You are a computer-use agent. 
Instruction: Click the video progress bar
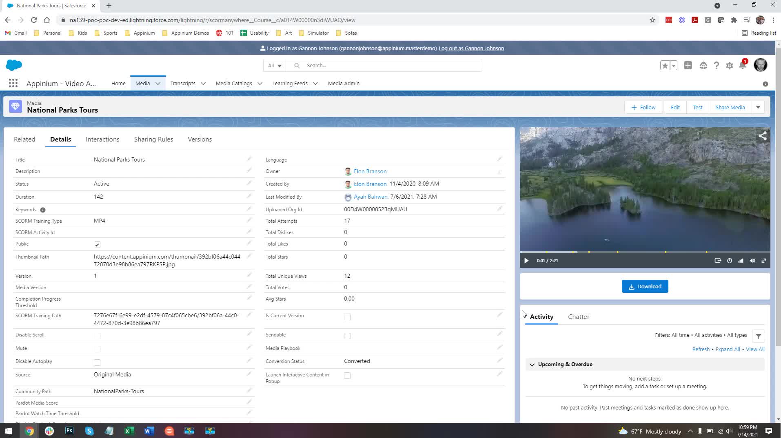tap(645, 252)
